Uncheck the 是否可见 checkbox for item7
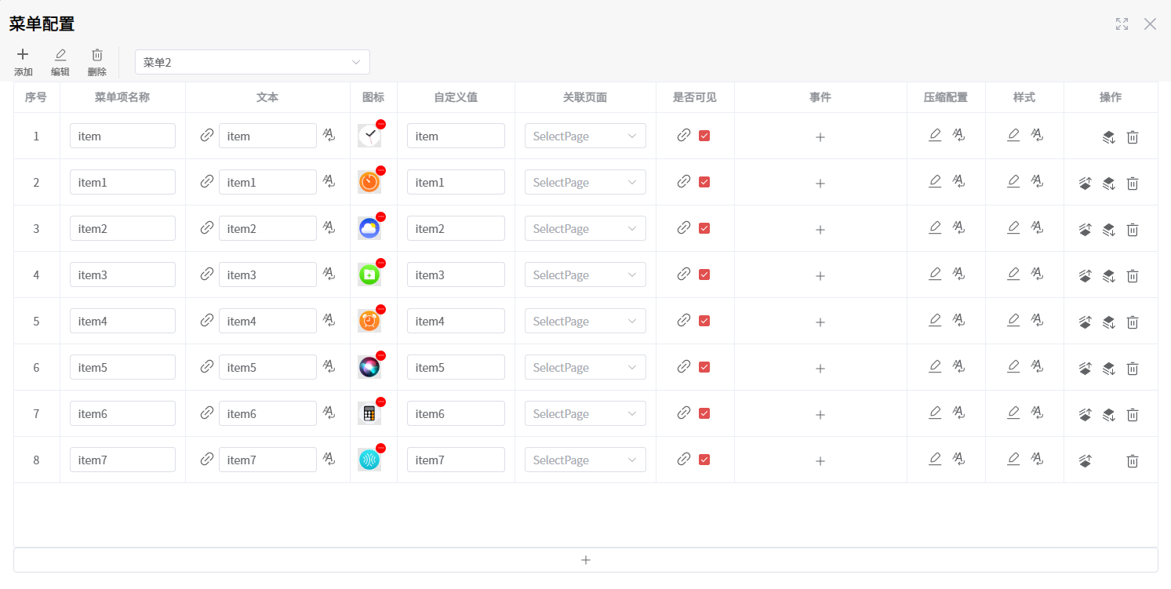Screen dimensions: 1171x589 [x=704, y=460]
